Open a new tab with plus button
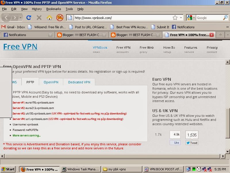The image size is (230, 173). (220, 35)
